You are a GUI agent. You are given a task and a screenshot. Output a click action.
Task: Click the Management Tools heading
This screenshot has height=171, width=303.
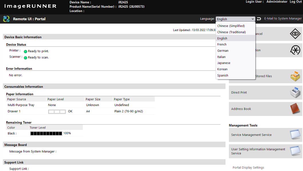point(243,125)
